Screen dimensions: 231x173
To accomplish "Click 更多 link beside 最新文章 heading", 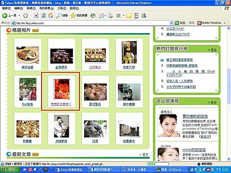I will point(146,155).
